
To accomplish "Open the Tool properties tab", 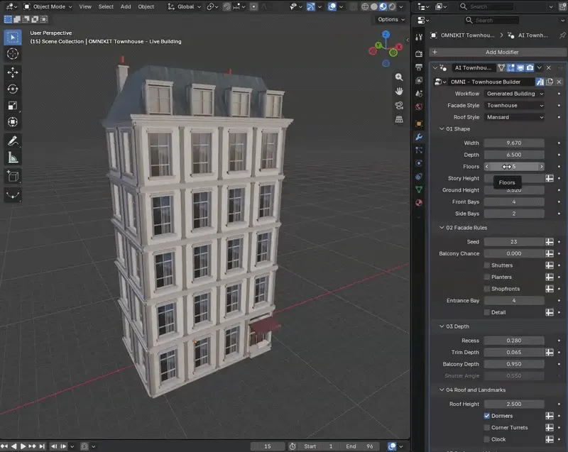I will [419, 37].
